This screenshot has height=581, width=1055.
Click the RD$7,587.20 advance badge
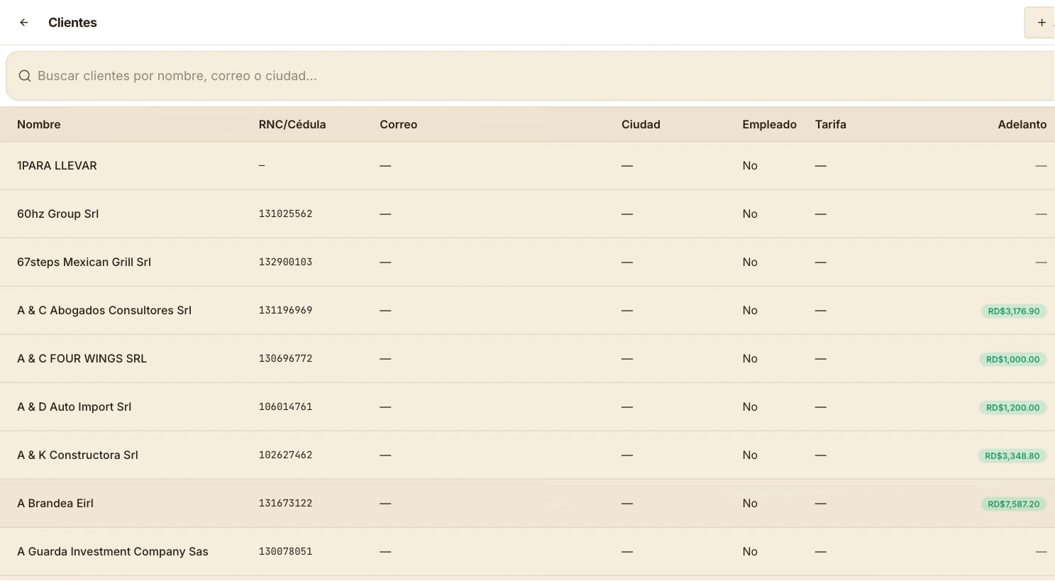1014,504
